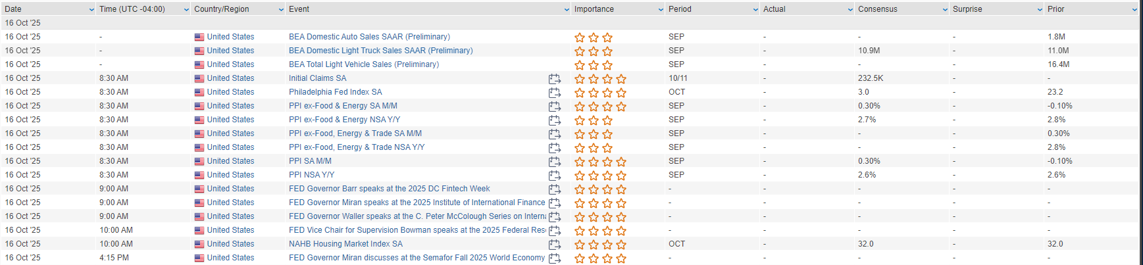
Task: Open the BEA Total Light Vehicle Sales event link
Action: [363, 64]
